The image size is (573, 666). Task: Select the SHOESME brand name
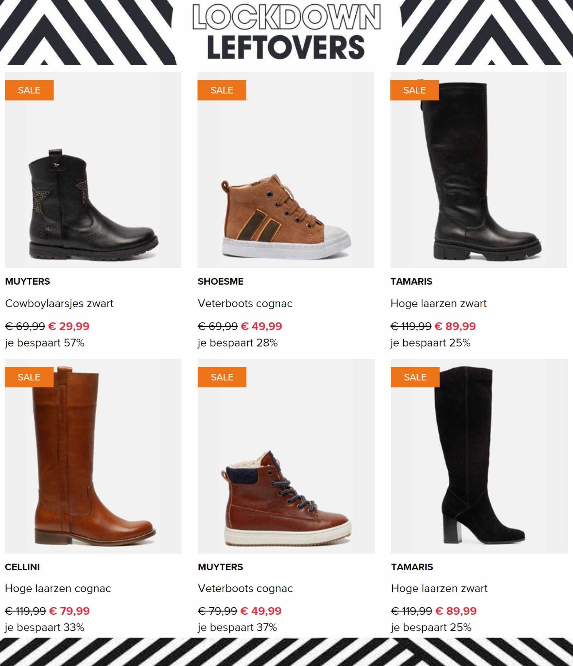tap(221, 281)
